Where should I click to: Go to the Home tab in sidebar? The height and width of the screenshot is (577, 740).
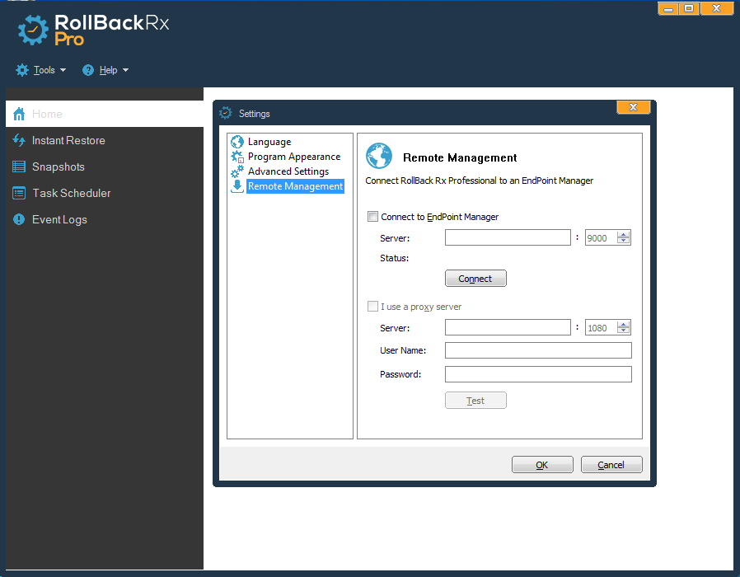[x=105, y=114]
